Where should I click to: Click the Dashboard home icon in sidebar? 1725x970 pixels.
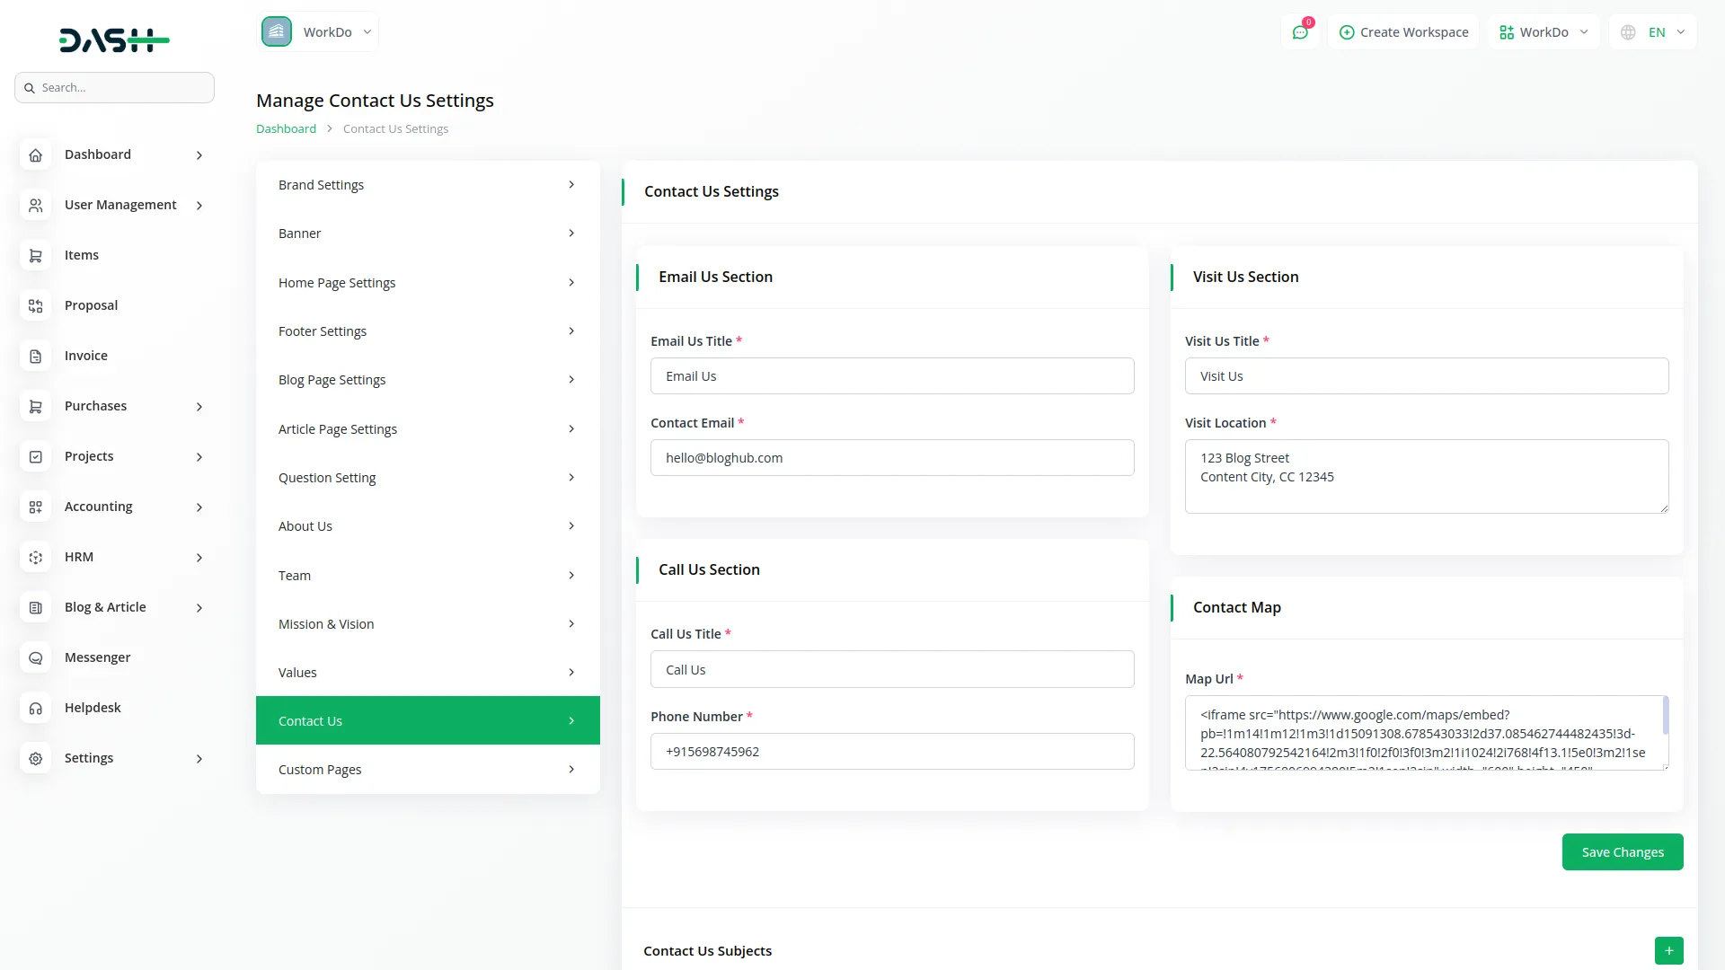(35, 155)
